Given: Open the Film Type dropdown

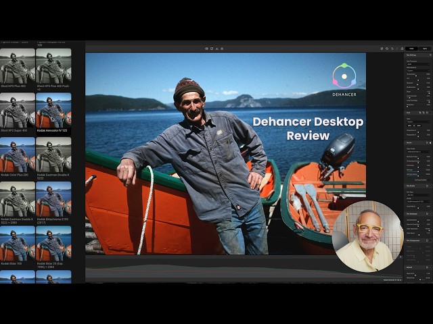Looking at the screenshot, I should (418, 195).
